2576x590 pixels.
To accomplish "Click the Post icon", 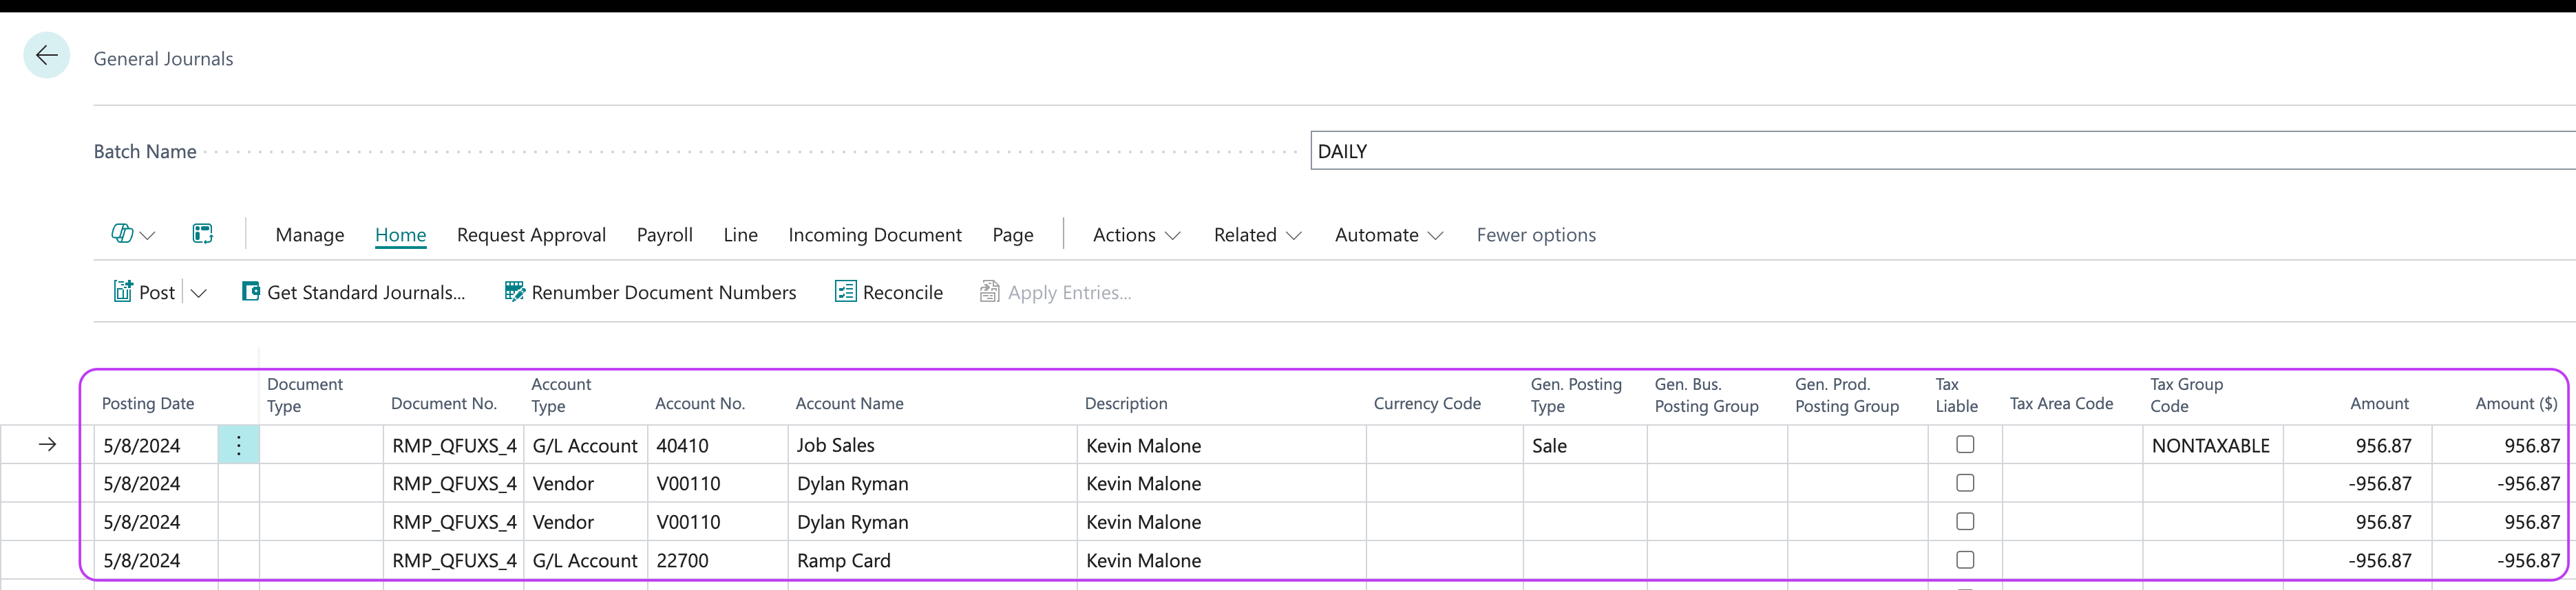I will tap(123, 292).
